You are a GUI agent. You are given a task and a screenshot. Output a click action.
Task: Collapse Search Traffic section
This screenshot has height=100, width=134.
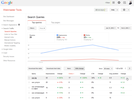click(2, 28)
